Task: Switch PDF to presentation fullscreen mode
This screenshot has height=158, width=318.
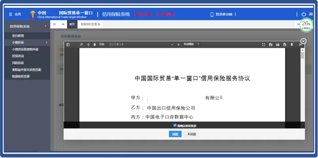Action: pyautogui.click(x=264, y=45)
